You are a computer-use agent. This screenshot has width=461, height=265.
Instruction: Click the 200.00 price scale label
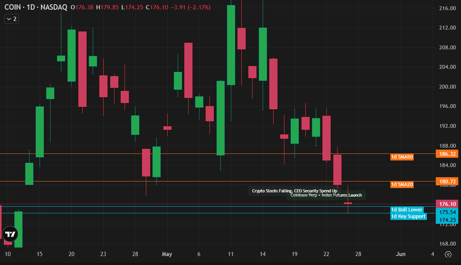pyautogui.click(x=447, y=87)
